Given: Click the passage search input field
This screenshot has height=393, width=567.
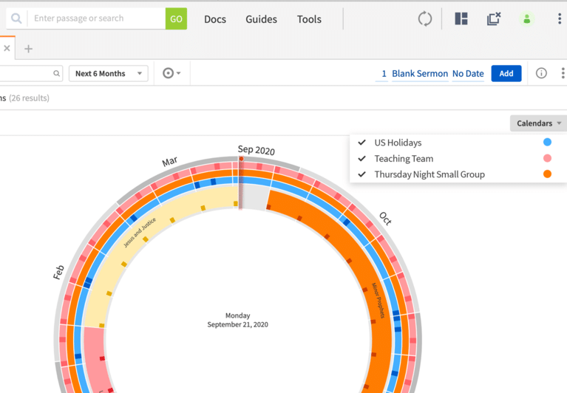Looking at the screenshot, I should 96,18.
